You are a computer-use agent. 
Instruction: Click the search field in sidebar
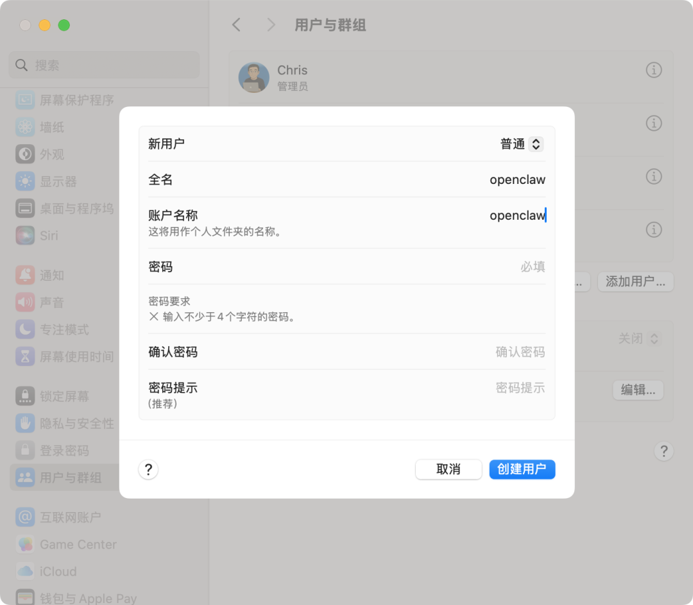(105, 65)
